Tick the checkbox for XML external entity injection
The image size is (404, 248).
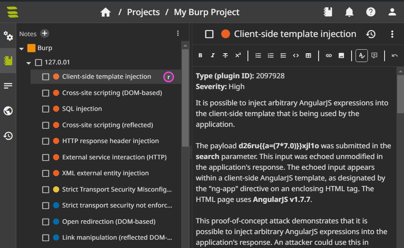tap(46, 173)
